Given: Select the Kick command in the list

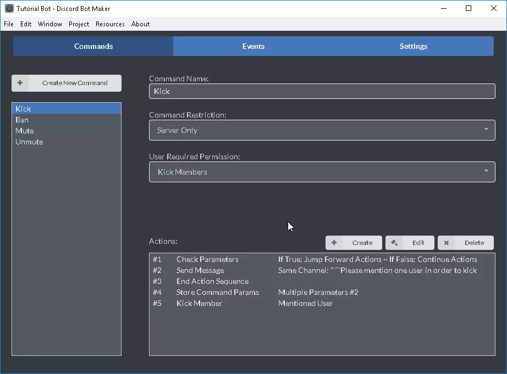Looking at the screenshot, I should [67, 109].
